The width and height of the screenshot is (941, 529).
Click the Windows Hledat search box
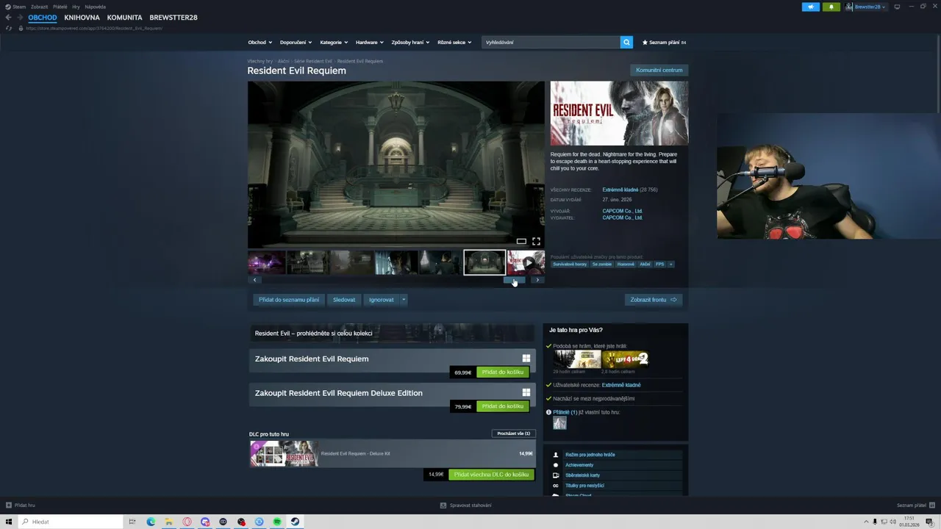tap(71, 522)
